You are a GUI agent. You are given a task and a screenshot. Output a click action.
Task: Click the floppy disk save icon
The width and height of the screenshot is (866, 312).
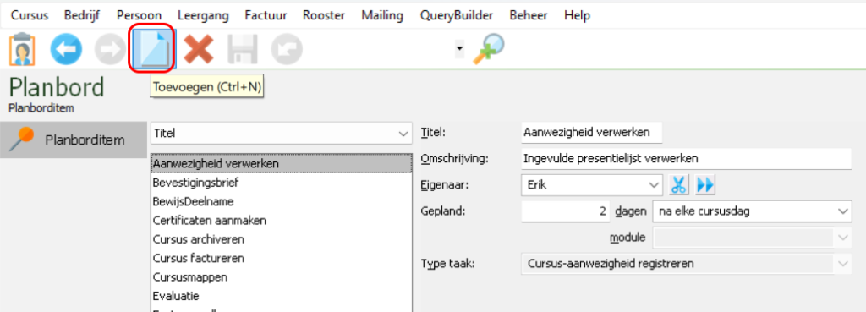click(243, 50)
